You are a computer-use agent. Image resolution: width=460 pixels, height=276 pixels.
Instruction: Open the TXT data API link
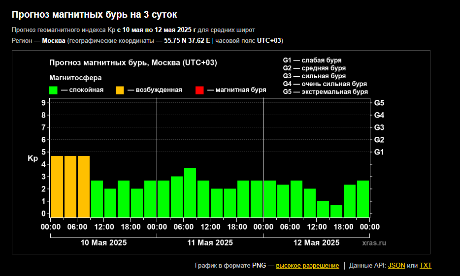(x=426, y=266)
